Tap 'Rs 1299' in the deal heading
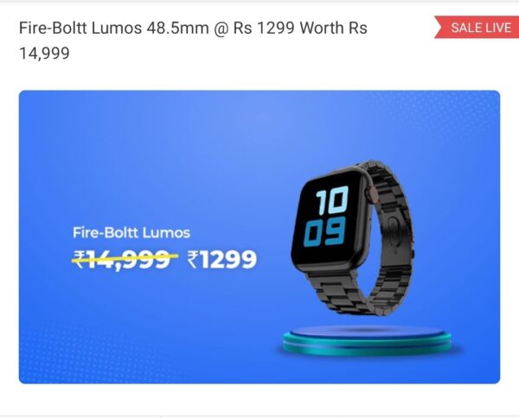 click(264, 28)
